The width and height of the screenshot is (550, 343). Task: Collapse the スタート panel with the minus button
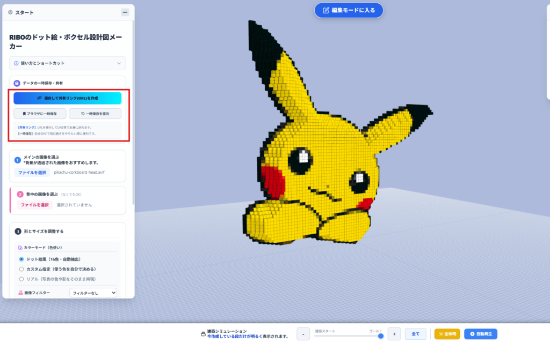pos(125,12)
